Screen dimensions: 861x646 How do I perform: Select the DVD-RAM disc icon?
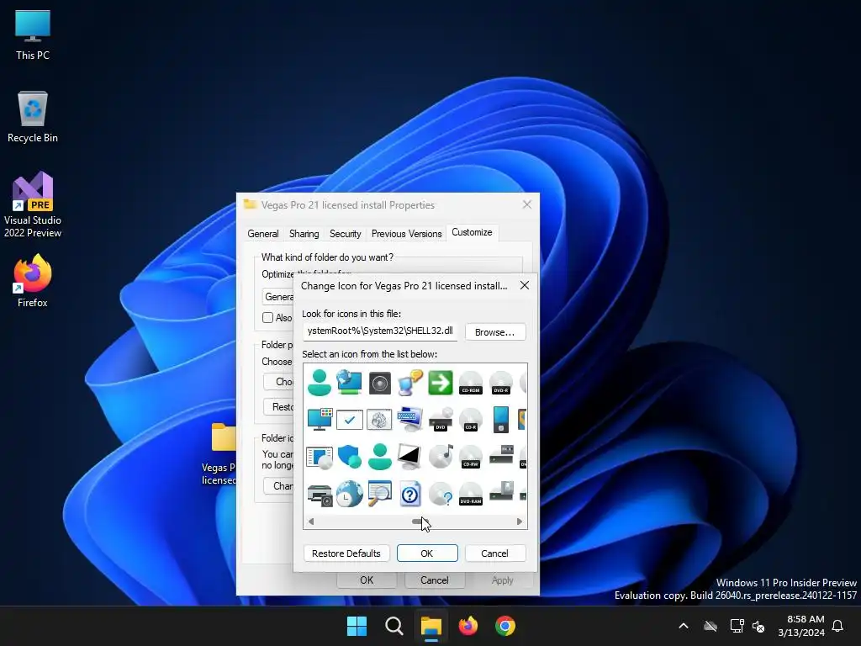(x=471, y=494)
